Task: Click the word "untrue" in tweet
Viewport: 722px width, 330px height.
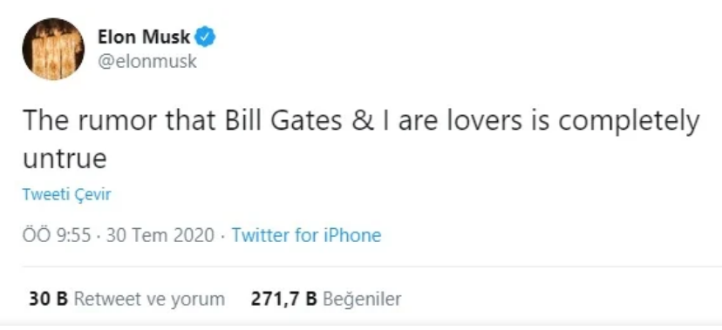Action: pyautogui.click(x=65, y=158)
